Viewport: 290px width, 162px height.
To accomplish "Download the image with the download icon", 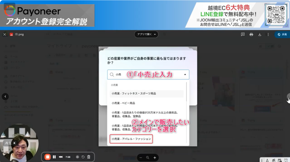I will click(x=260, y=35).
